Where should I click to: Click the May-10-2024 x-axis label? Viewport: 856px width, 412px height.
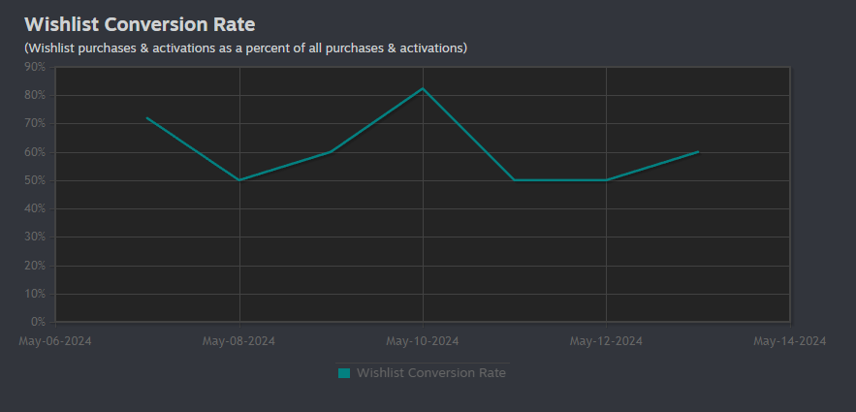tap(423, 341)
